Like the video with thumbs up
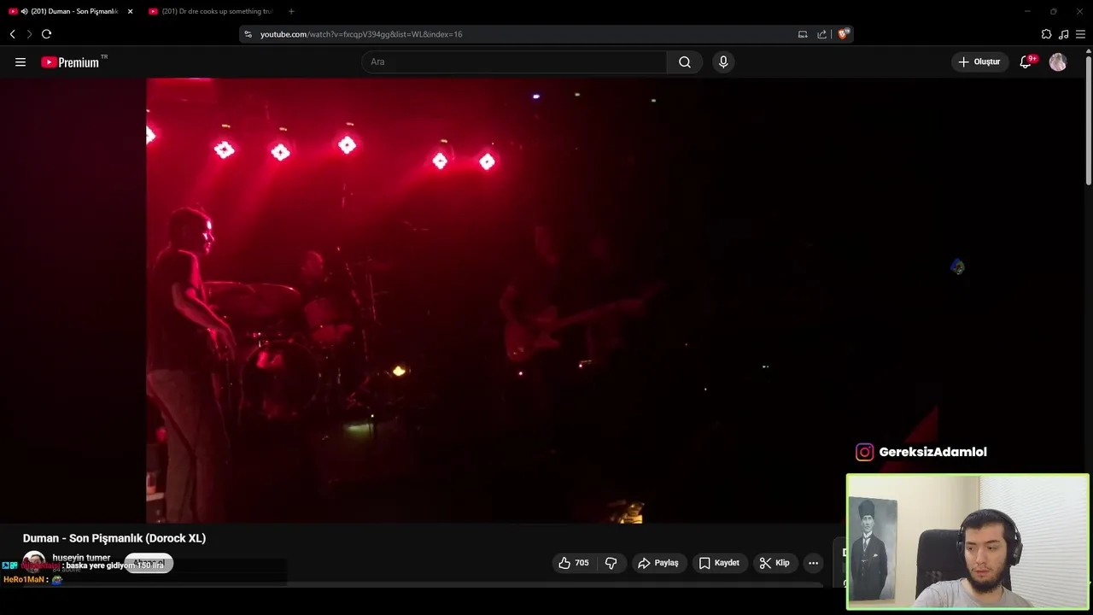This screenshot has height=615, width=1093. [x=573, y=563]
